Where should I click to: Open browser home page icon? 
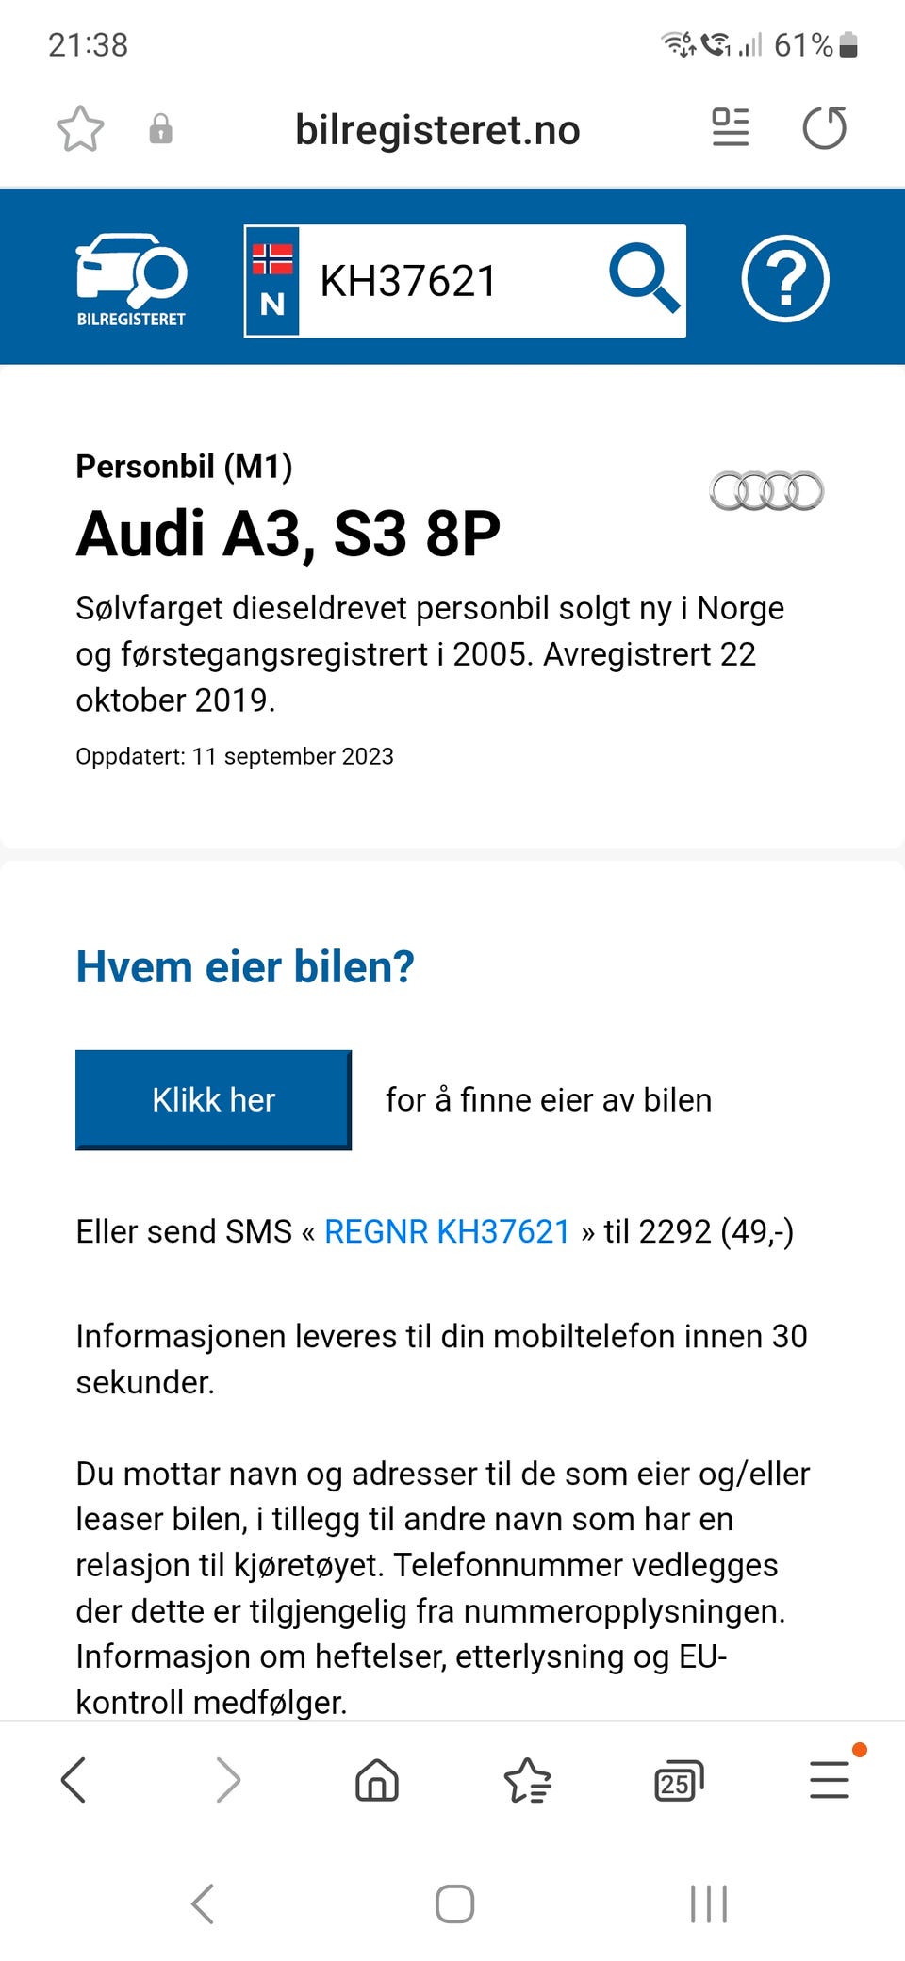pyautogui.click(x=377, y=1780)
